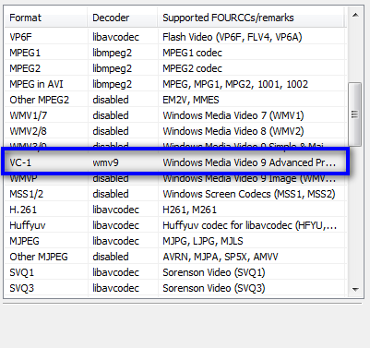This screenshot has height=348, width=370.
Task: Click the vertical scrollbar thumb
Action: 355,114
